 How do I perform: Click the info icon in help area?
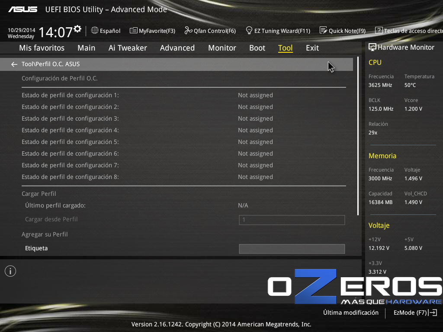[x=10, y=271]
